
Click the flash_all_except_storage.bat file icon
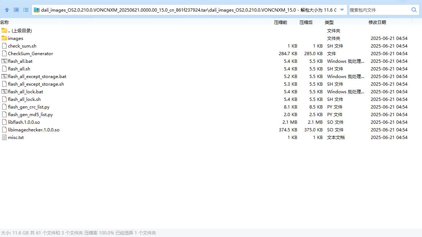tap(4, 76)
